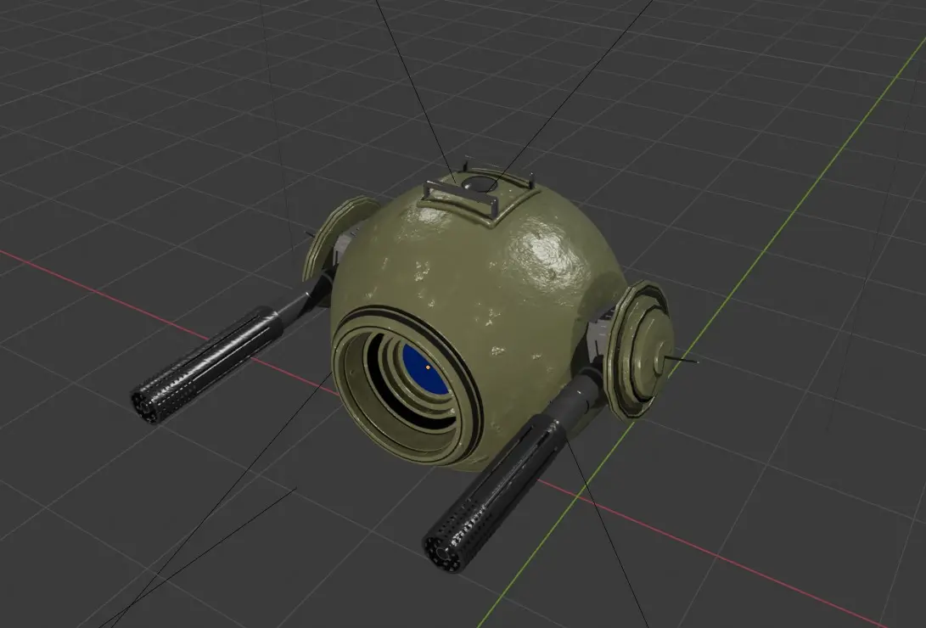This screenshot has width=926, height=628.
Task: Click the orange origin point in lens
Action: (x=428, y=367)
